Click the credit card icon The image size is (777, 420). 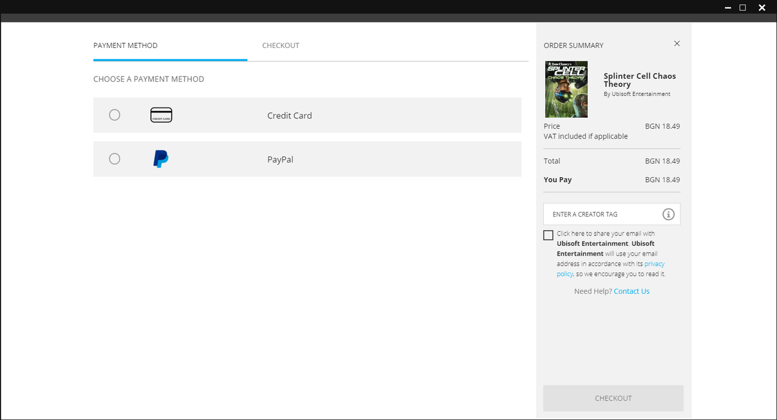[x=161, y=115]
